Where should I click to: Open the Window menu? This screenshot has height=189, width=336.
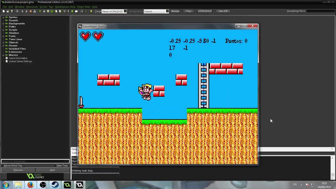(x=19, y=7)
